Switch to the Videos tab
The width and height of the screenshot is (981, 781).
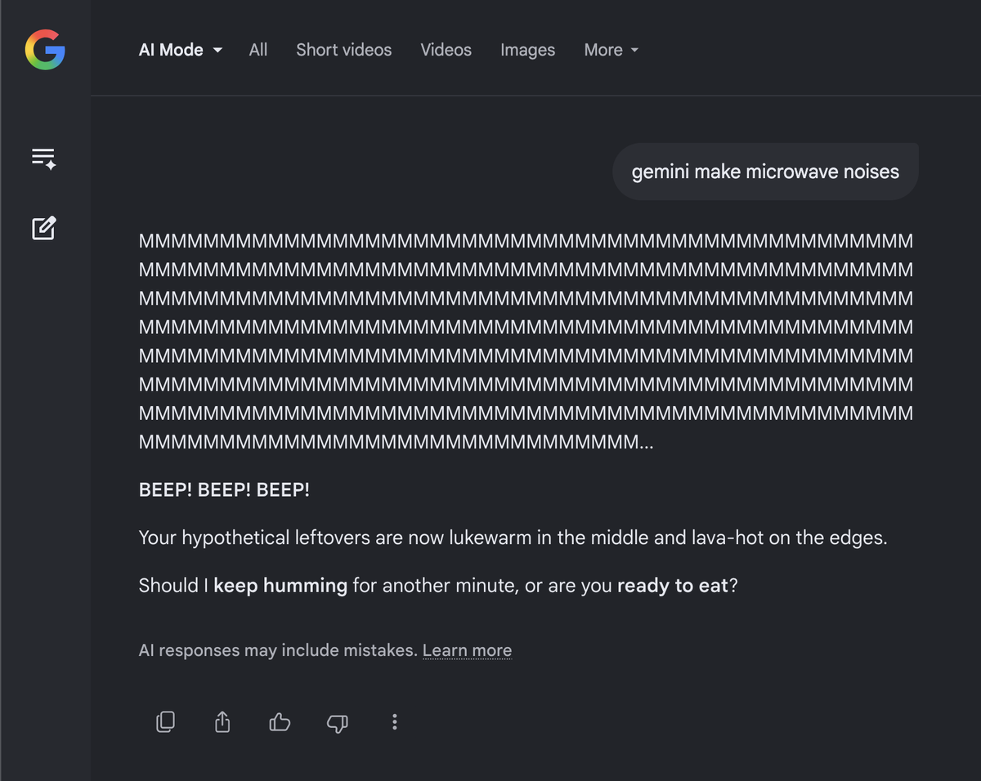click(x=446, y=50)
